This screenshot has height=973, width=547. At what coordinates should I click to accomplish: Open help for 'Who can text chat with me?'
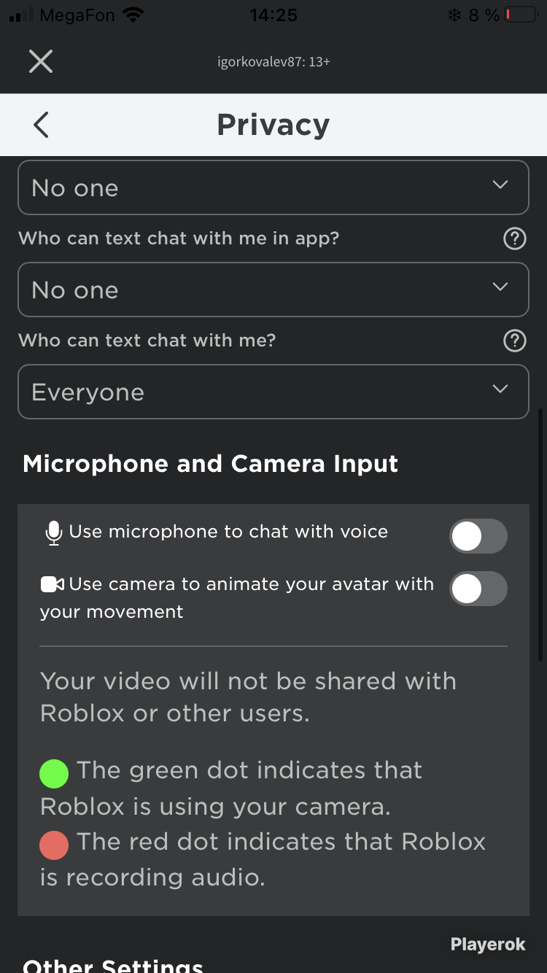coord(515,341)
